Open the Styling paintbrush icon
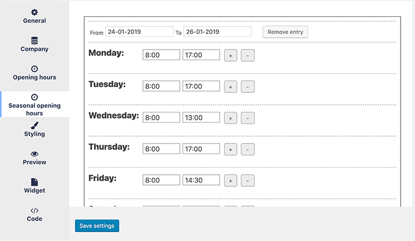 click(x=35, y=125)
